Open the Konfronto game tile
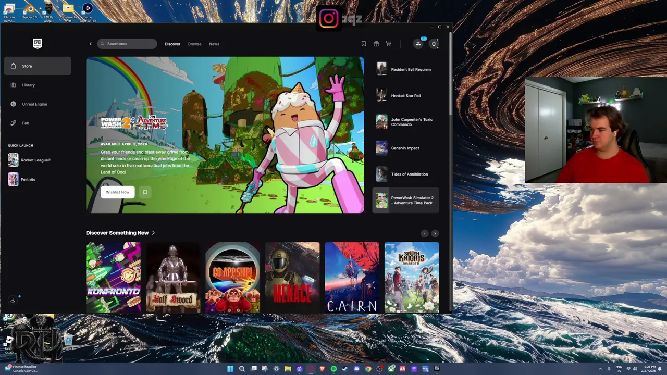 click(x=113, y=278)
